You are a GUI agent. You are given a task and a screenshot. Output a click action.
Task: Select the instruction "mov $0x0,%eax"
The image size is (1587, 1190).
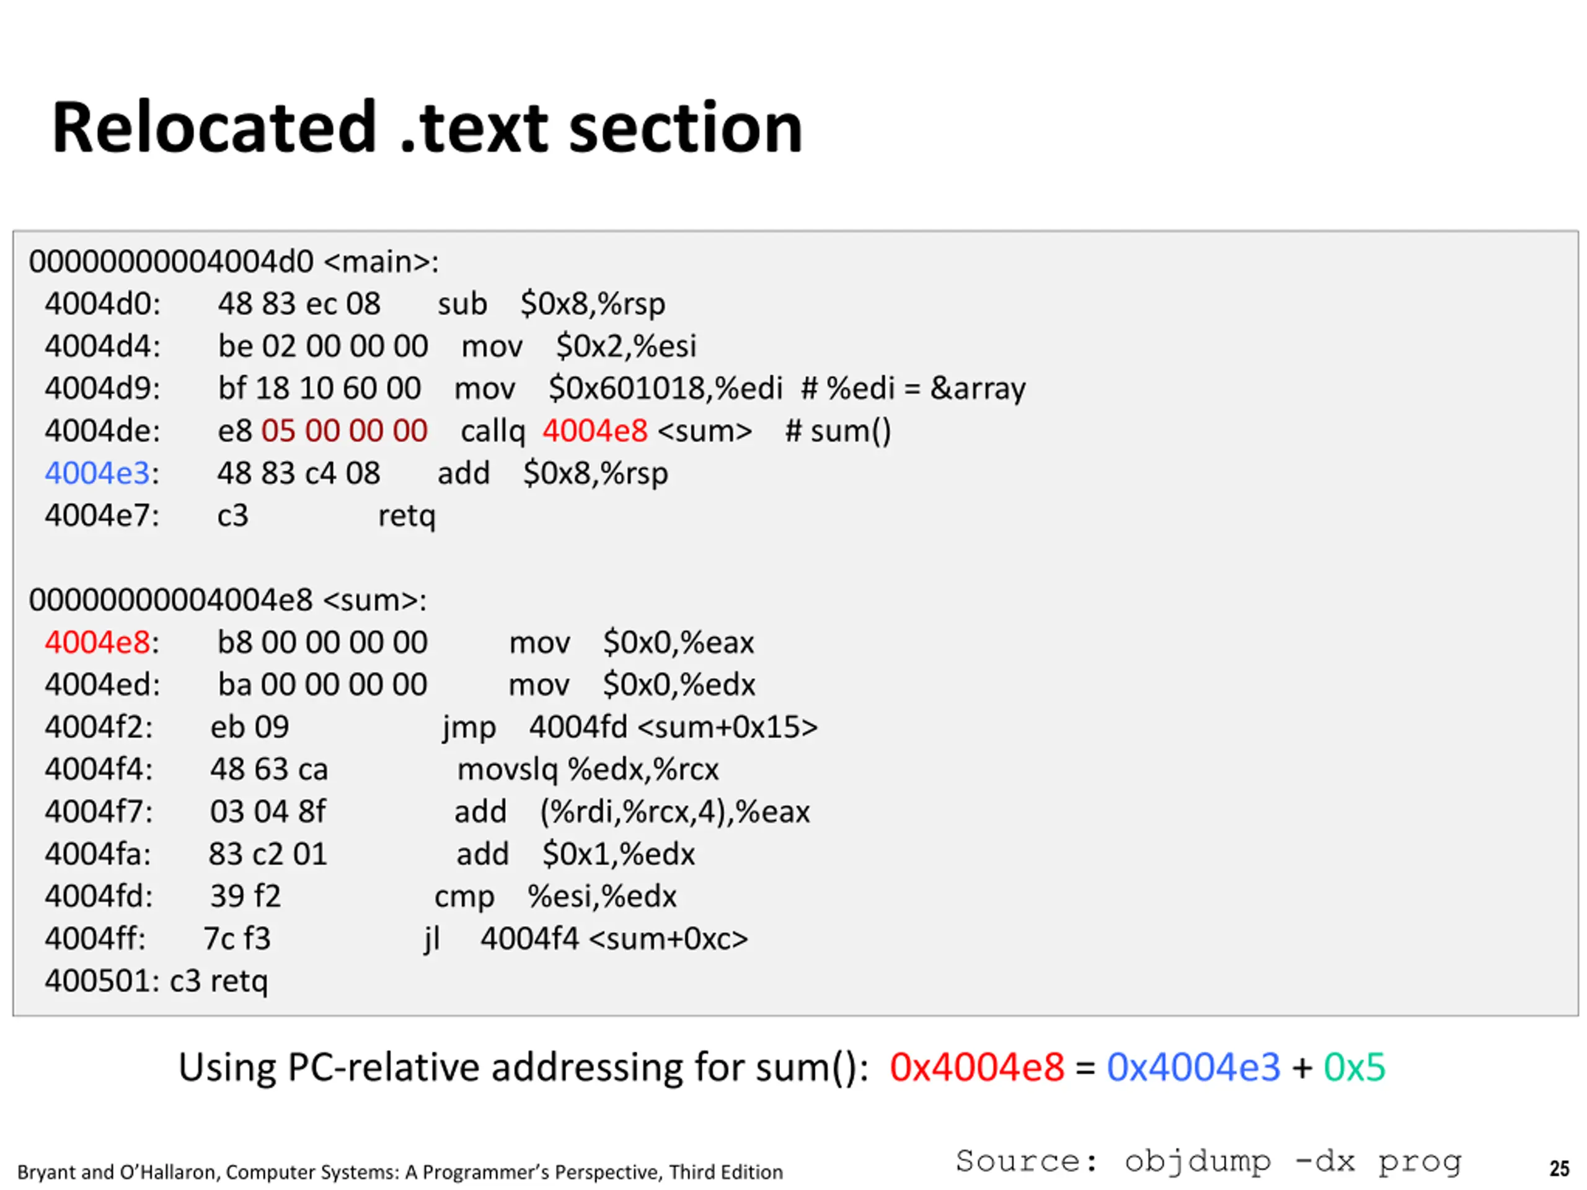click(x=631, y=642)
